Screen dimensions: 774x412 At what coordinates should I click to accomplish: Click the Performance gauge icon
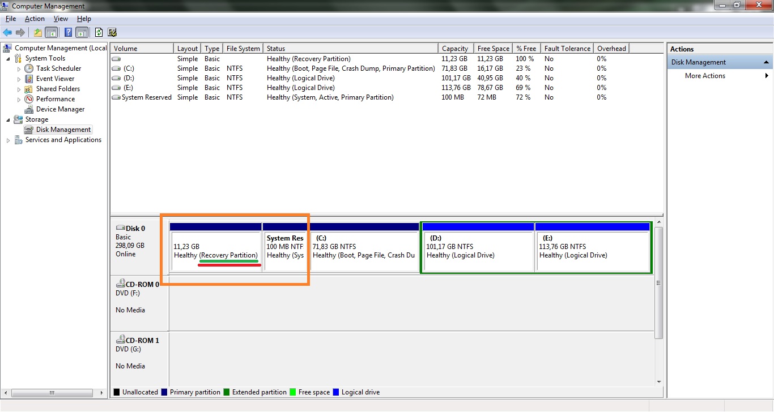(x=29, y=99)
